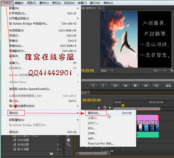Step back one frame

(126, 85)
